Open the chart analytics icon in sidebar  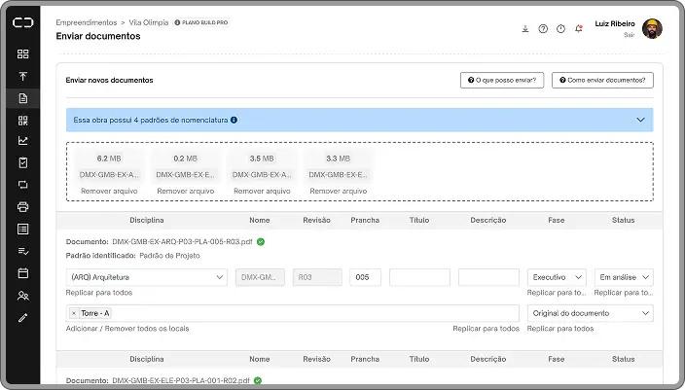tap(22, 140)
